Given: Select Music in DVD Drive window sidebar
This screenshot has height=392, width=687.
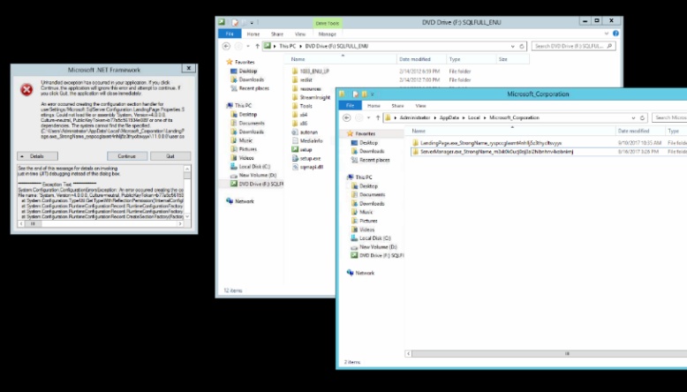Looking at the screenshot, I should click(242, 140).
